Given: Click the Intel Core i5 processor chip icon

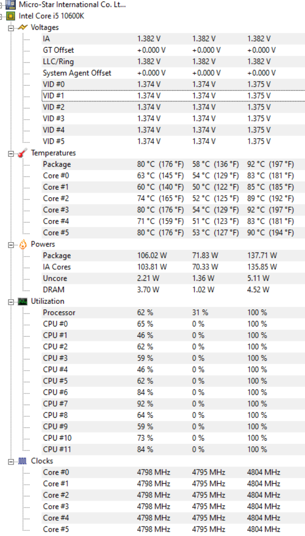Looking at the screenshot, I should [11, 16].
